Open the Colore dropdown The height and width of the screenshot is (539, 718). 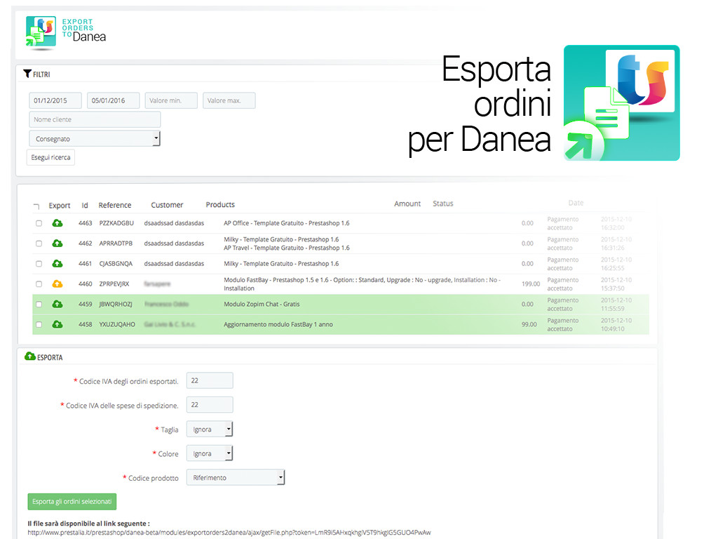[x=209, y=453]
